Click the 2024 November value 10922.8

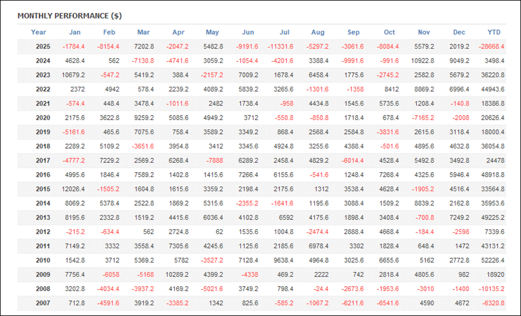[x=421, y=61]
